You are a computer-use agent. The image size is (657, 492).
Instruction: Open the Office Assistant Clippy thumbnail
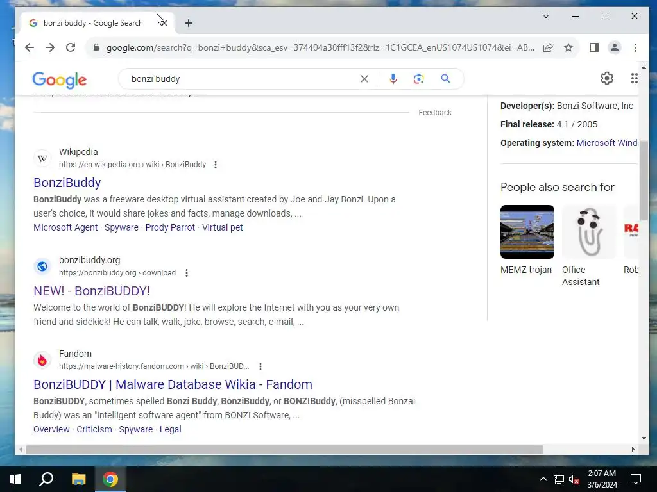[x=589, y=232]
